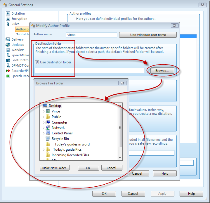Expand the Control Panel node
The image size is (210, 203).
coord(43,133)
